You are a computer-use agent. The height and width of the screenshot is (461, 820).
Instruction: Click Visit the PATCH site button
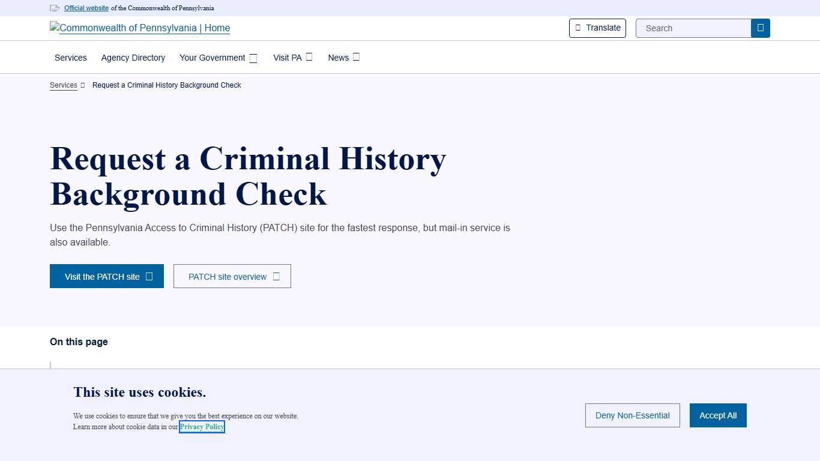(x=106, y=276)
